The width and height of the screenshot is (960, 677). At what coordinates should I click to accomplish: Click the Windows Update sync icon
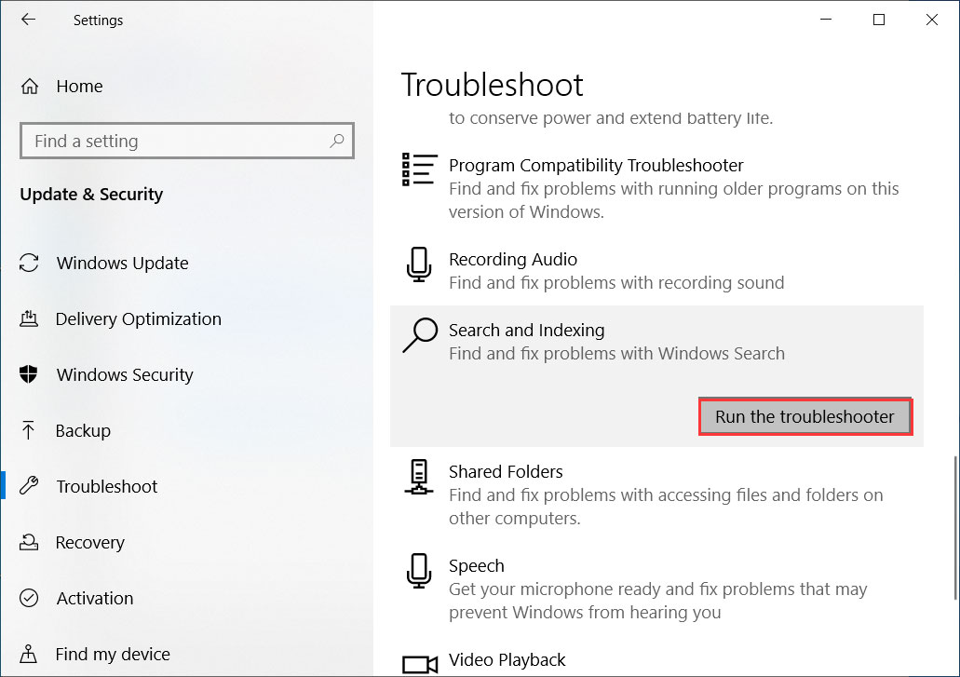point(30,264)
